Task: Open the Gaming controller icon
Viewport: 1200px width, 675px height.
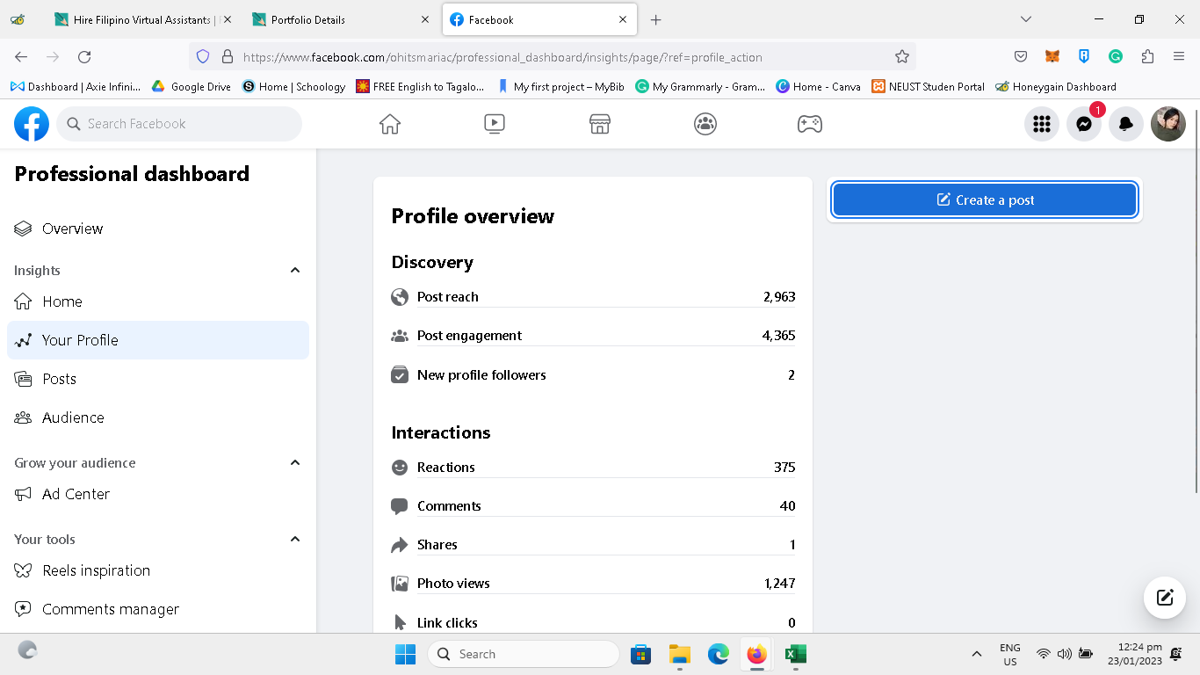Action: 810,124
